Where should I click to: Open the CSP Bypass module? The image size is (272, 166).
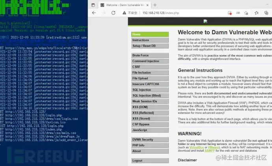click(x=150, y=124)
